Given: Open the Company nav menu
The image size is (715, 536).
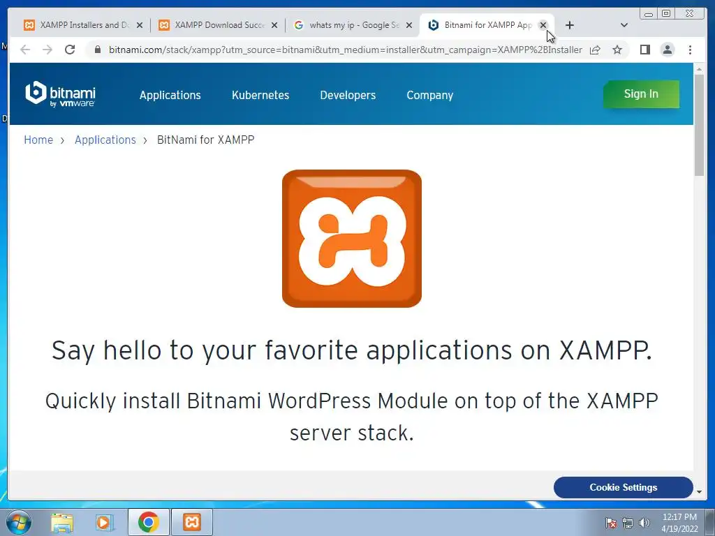Looking at the screenshot, I should 430,95.
